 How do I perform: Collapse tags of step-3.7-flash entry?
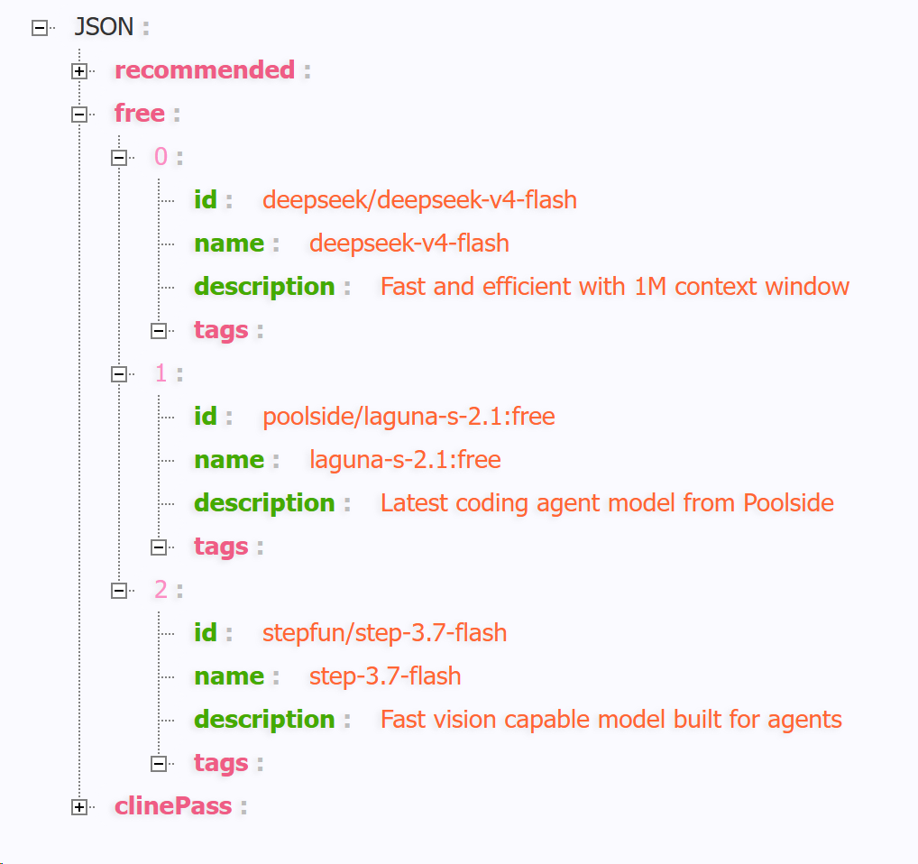pos(159,764)
